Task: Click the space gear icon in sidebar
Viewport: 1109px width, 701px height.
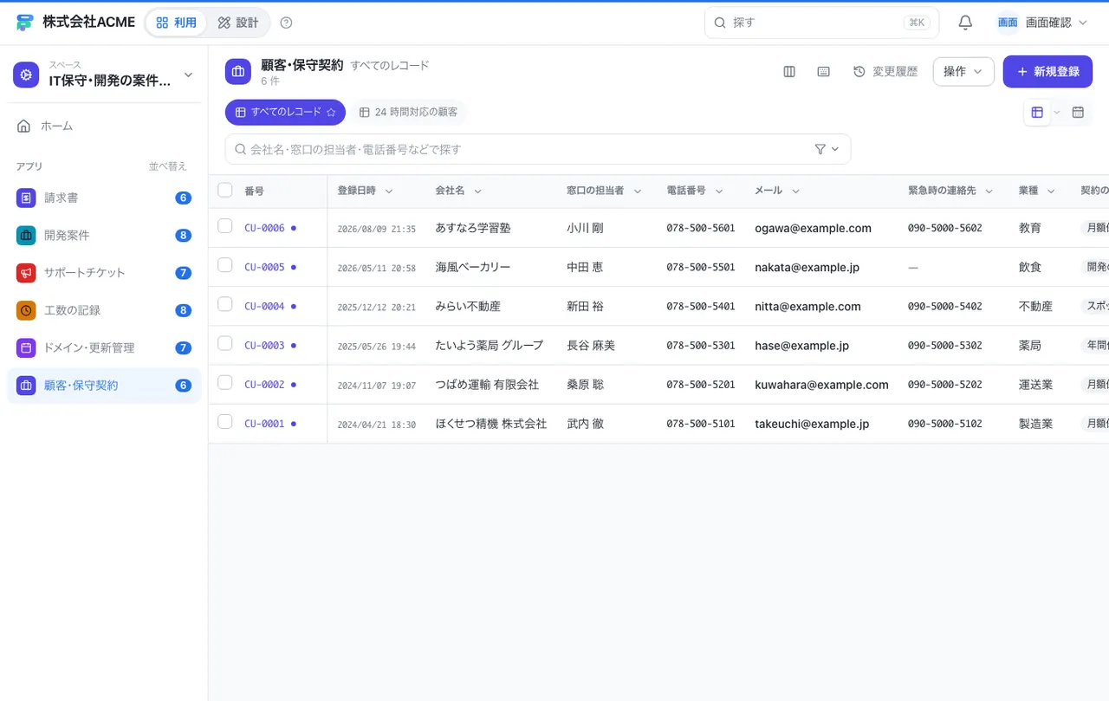Action: (x=26, y=75)
